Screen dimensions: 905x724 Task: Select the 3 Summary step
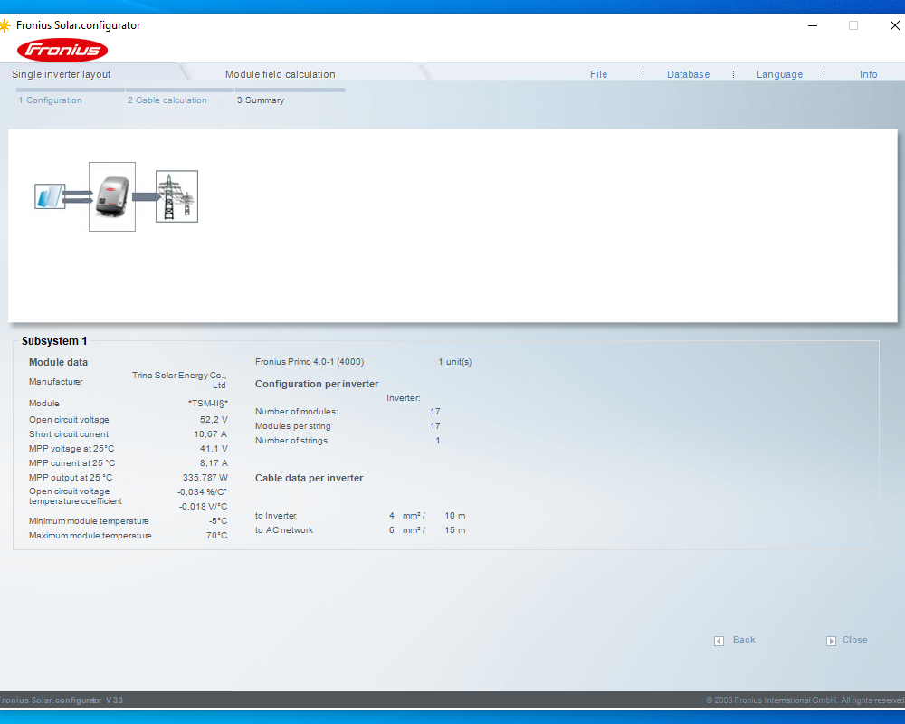261,100
